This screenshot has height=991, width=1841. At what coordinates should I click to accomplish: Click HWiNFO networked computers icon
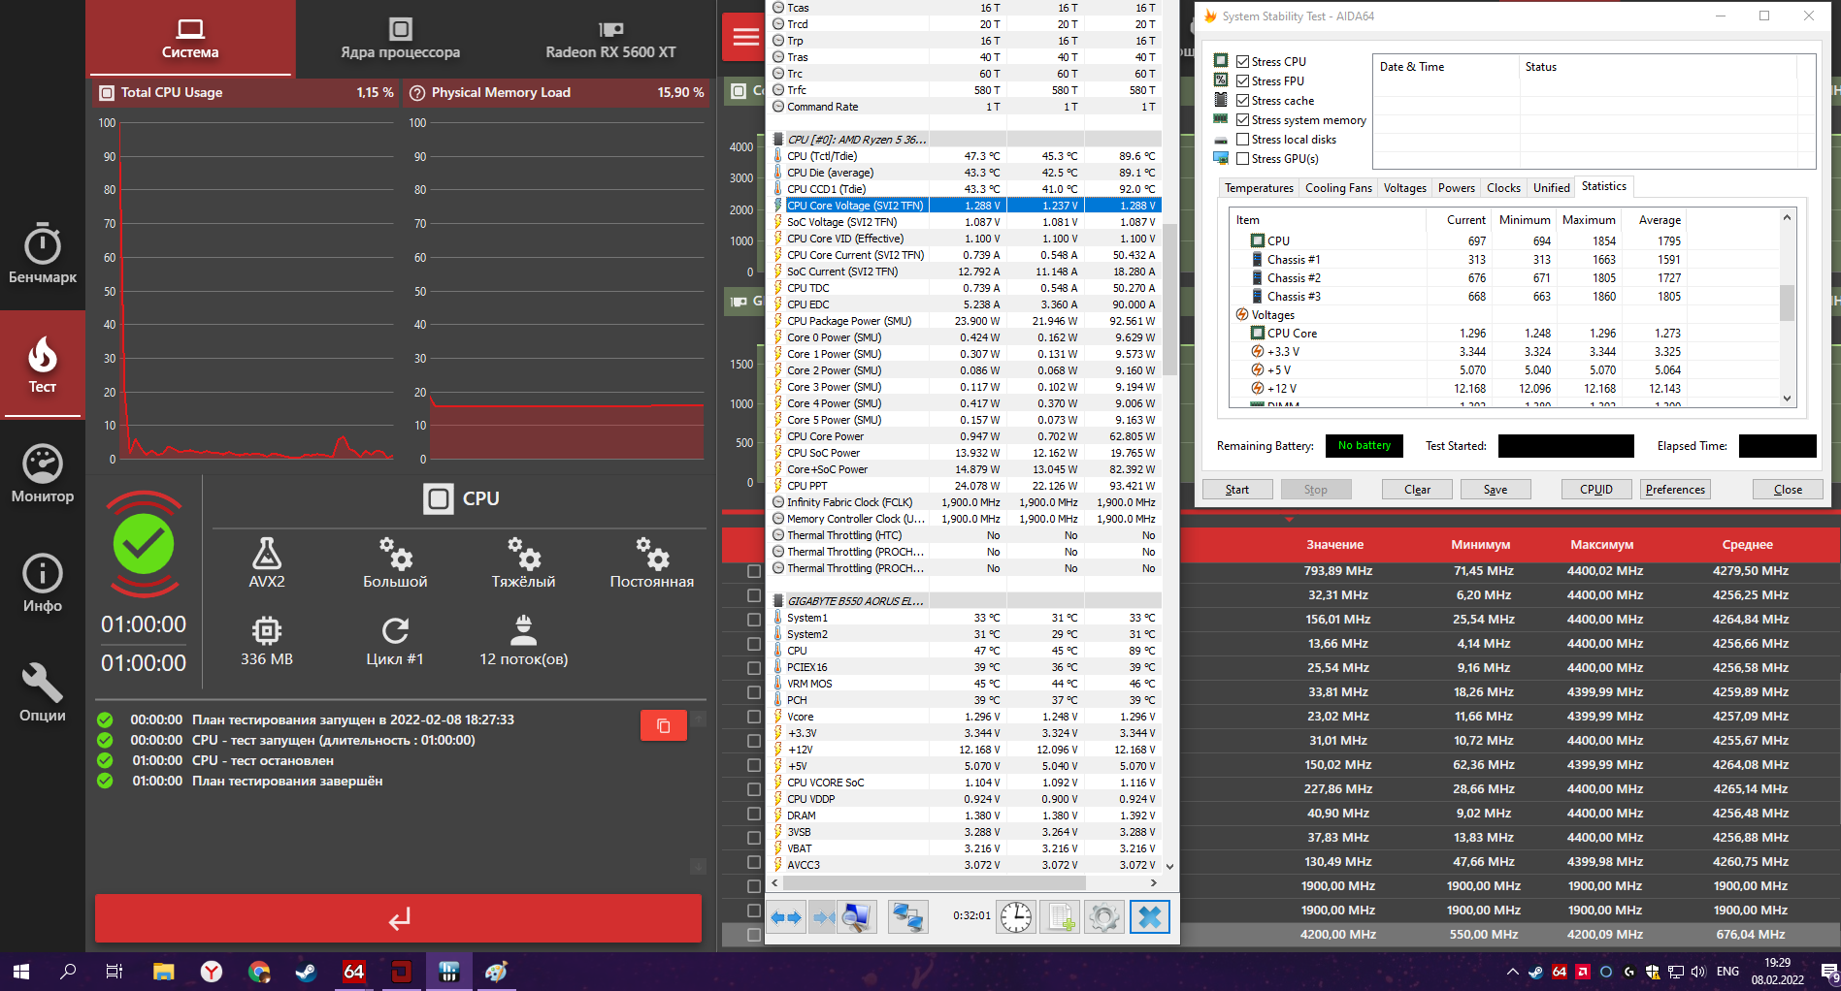click(908, 916)
